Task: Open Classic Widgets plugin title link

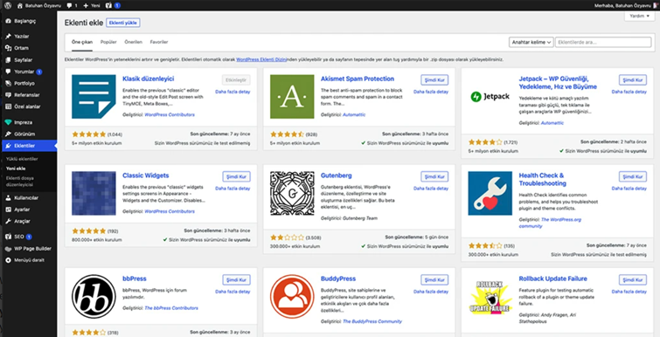Action: click(146, 175)
